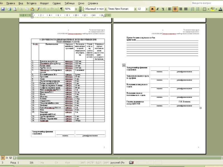Click the spelling status icon in status bar
Viewport: 223px width, 167px height.
point(131,162)
